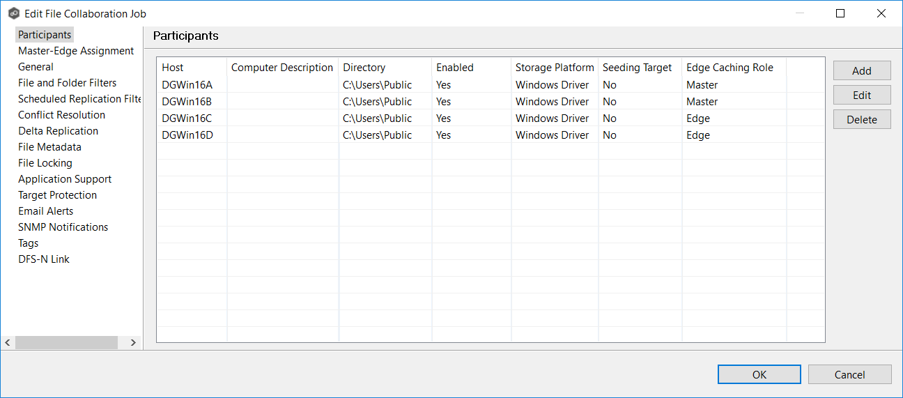Confirm changes with the OK button
The image size is (903, 398).
(x=759, y=374)
